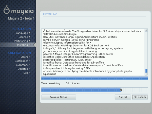This screenshot has height=114, width=152.
Task: Click the '10 minutes' remaining time value
Action: (x=73, y=83)
